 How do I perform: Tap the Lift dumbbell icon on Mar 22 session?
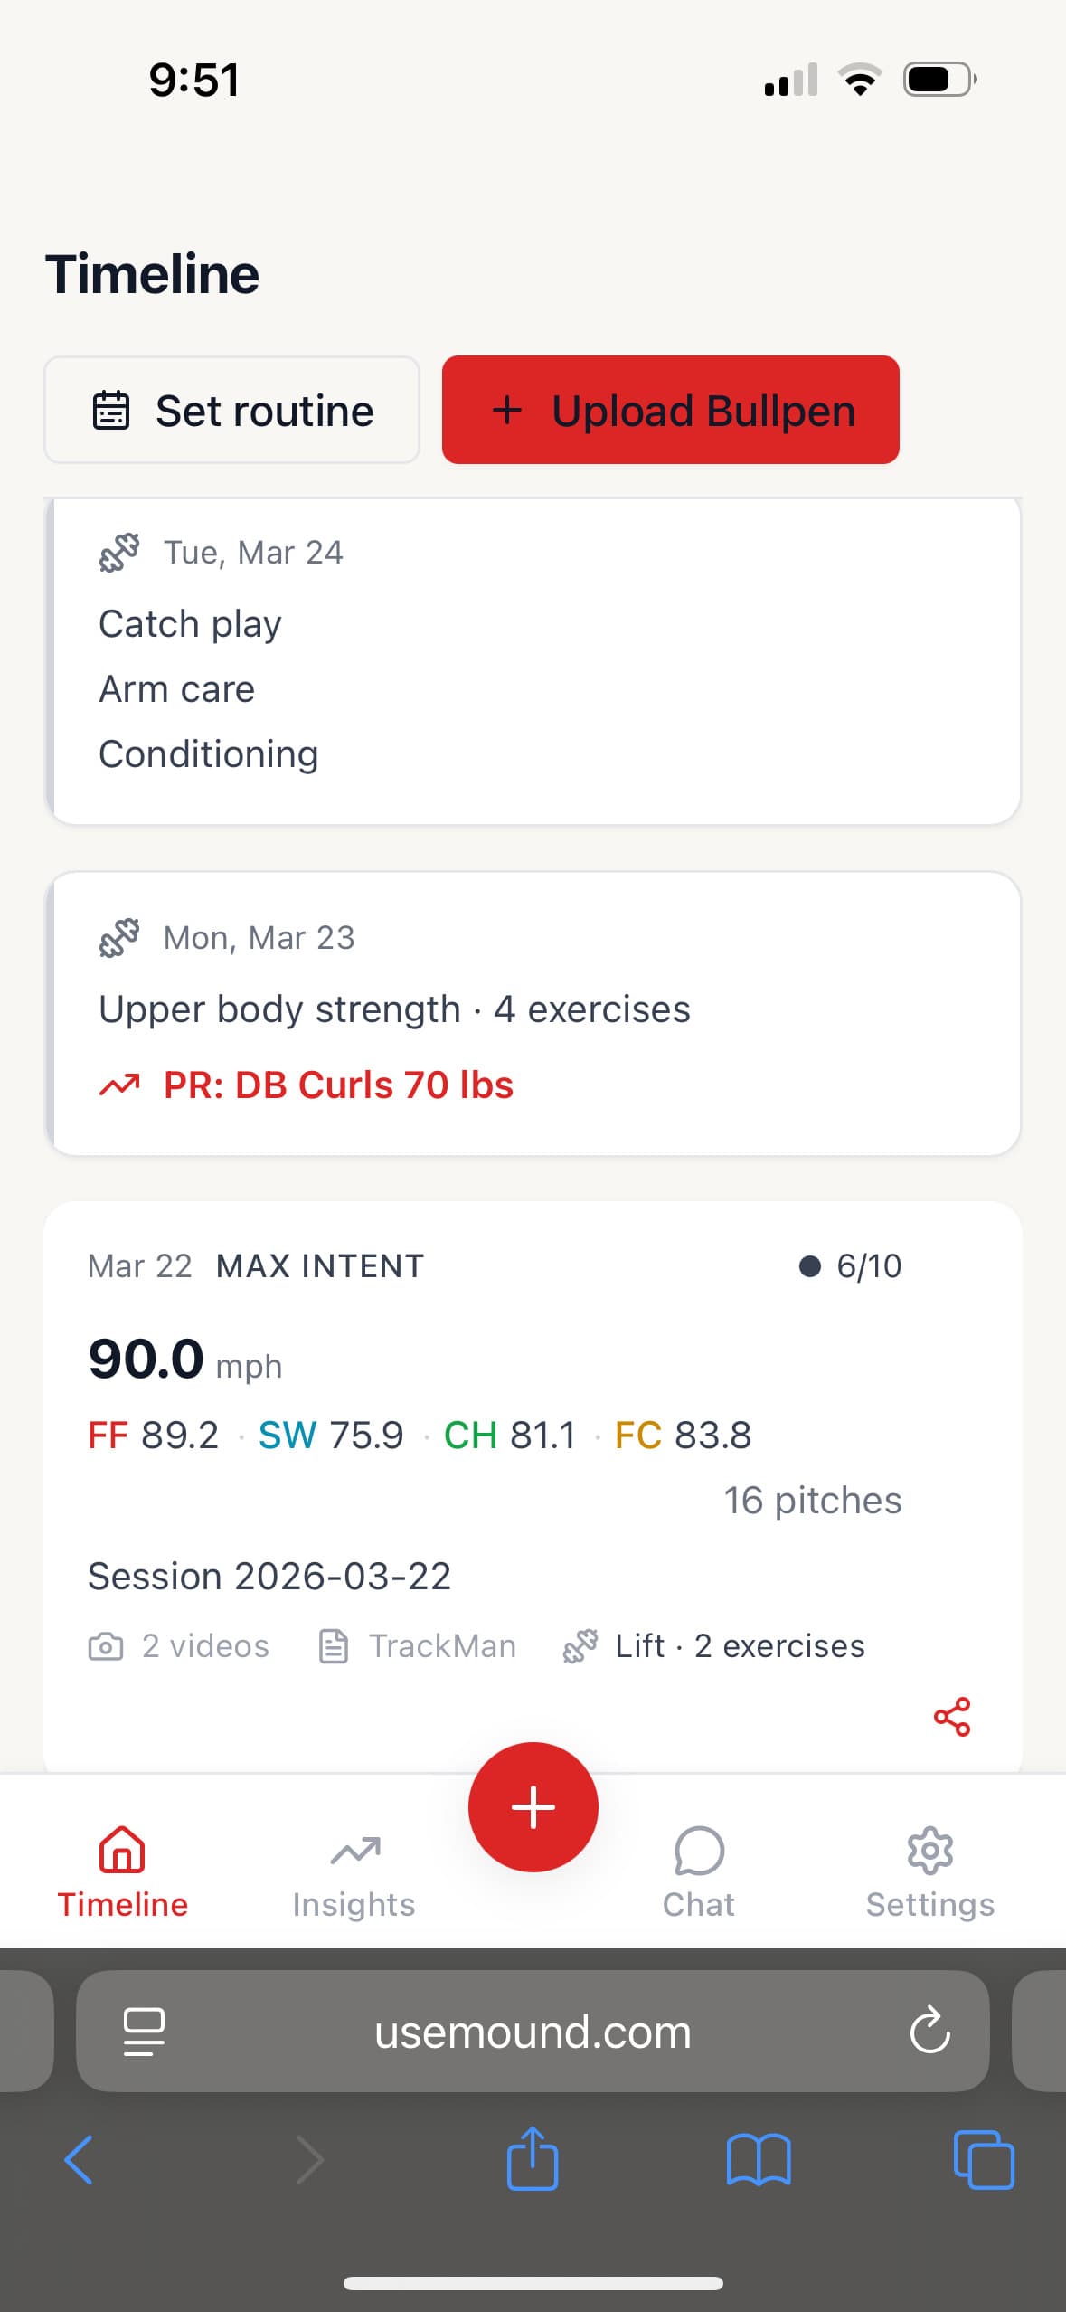point(580,1645)
